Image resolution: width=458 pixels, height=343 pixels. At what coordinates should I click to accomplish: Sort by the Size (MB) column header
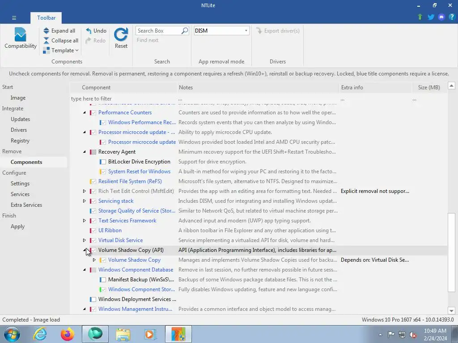coord(429,88)
